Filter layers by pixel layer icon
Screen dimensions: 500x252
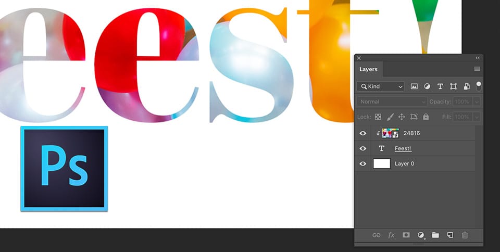coord(414,86)
